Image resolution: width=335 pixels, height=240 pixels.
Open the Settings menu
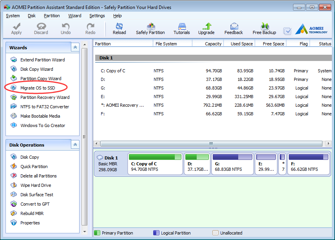coord(97,16)
